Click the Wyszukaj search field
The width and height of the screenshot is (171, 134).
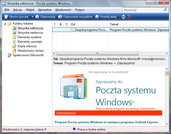(143, 10)
